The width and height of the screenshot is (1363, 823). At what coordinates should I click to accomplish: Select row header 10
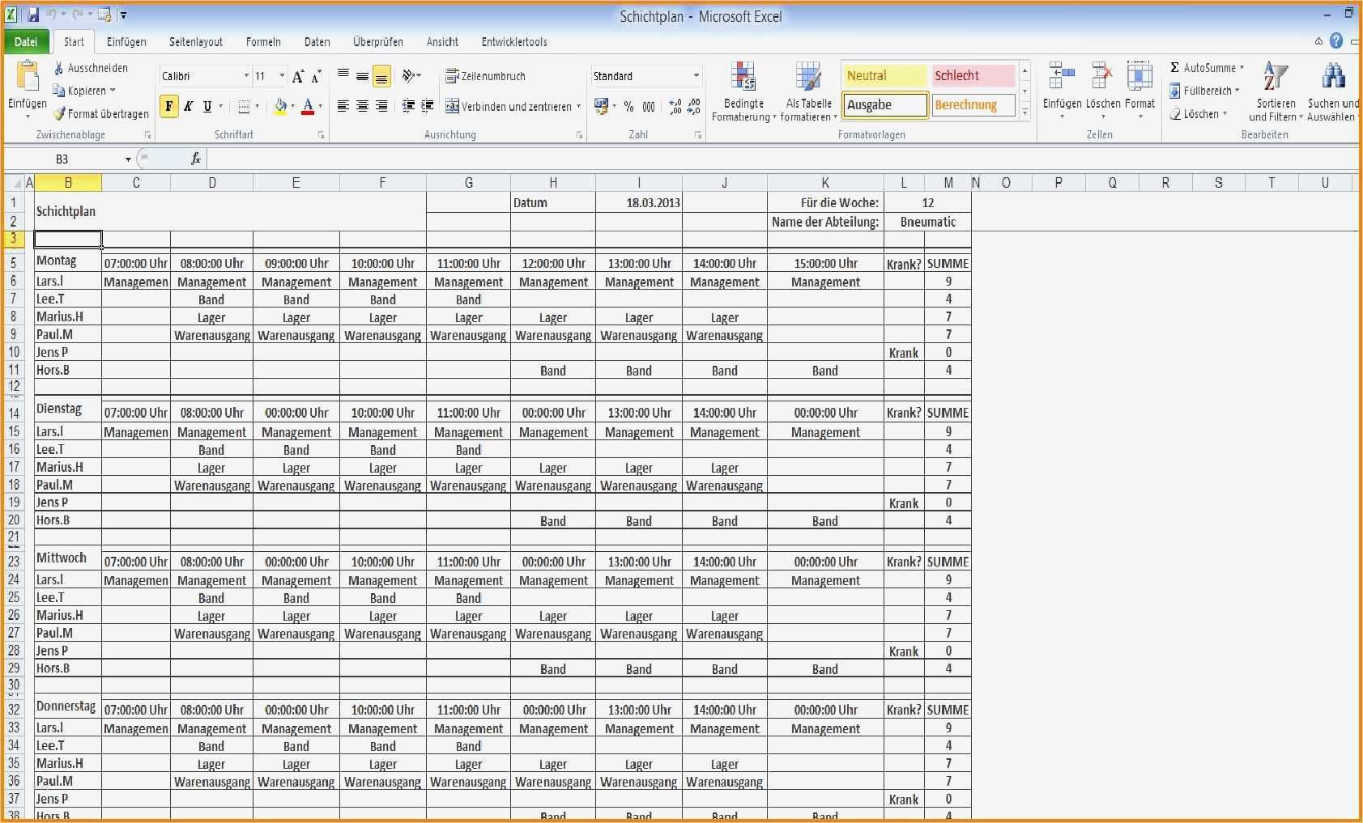pos(14,353)
